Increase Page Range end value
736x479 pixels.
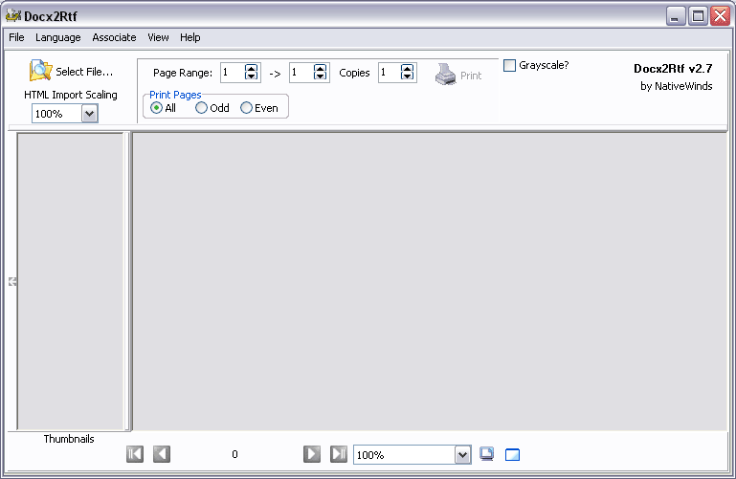320,69
